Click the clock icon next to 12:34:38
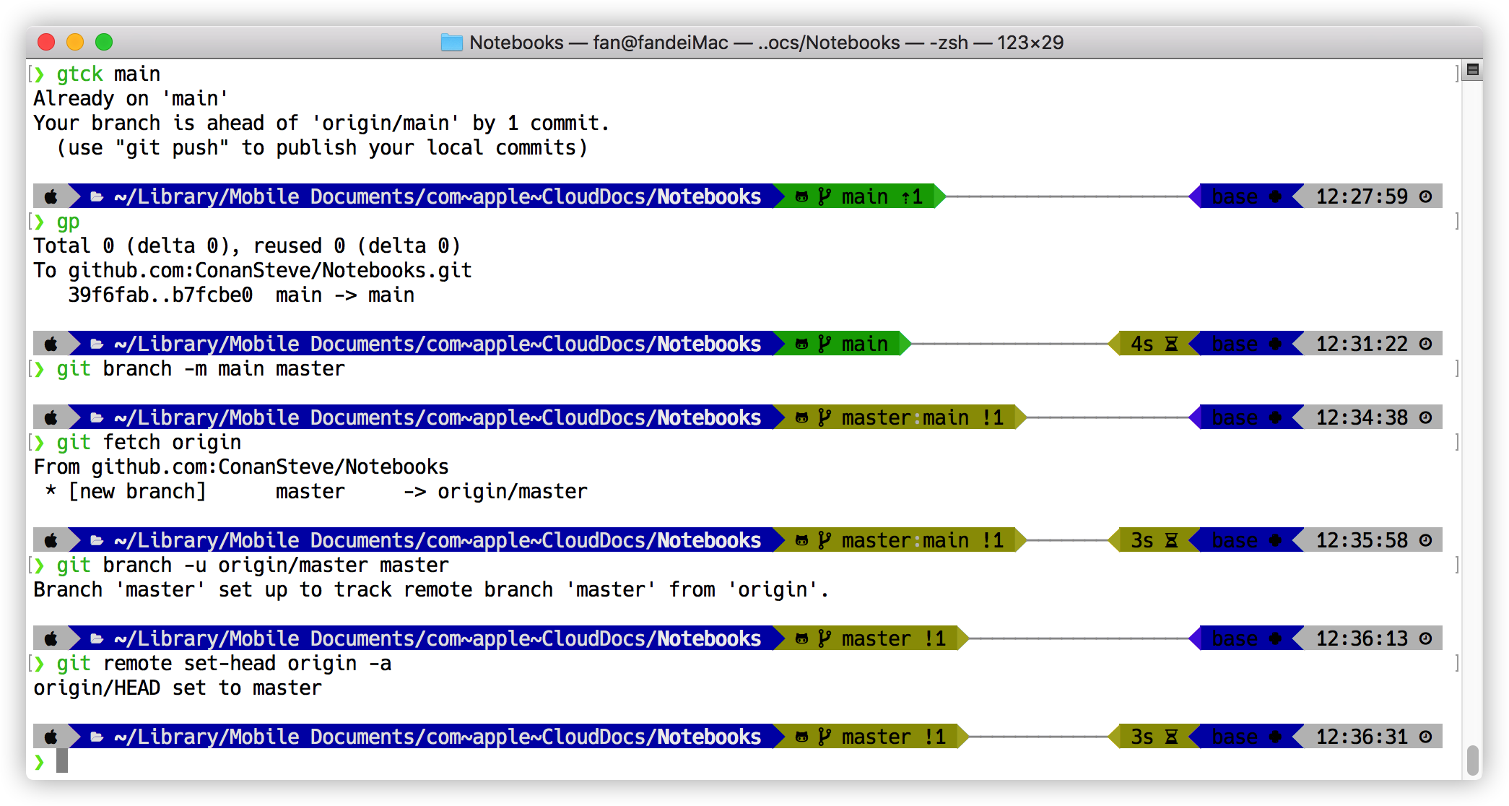Screen dimensions: 1509x806 point(1425,417)
